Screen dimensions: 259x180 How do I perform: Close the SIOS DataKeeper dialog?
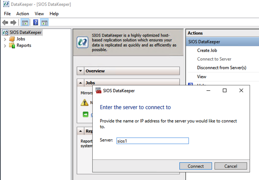(241, 90)
